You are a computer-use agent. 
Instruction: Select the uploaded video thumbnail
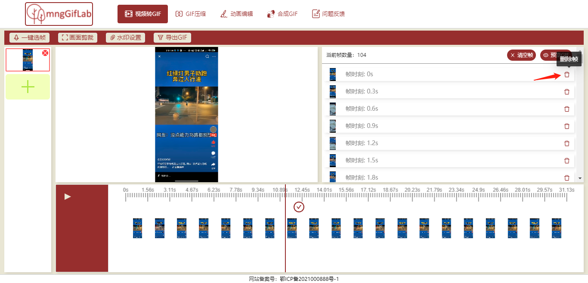[x=28, y=60]
